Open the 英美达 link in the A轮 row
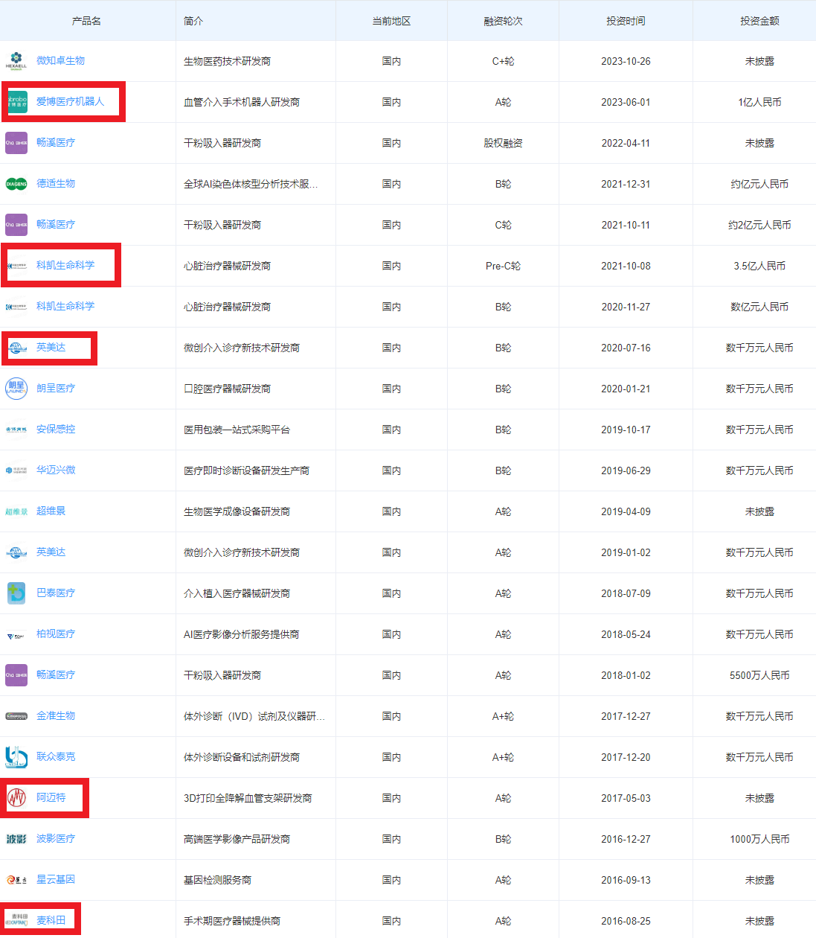 tap(51, 552)
